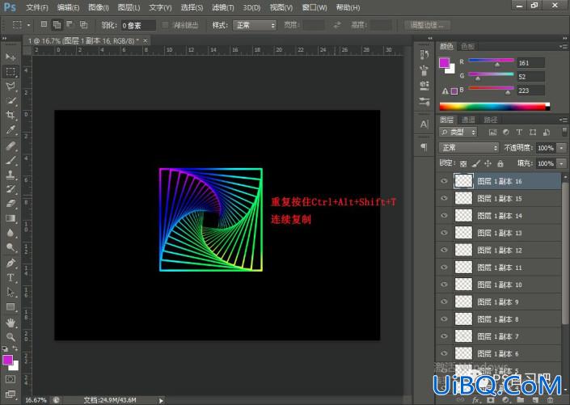Select the Dodge tool

[11, 247]
